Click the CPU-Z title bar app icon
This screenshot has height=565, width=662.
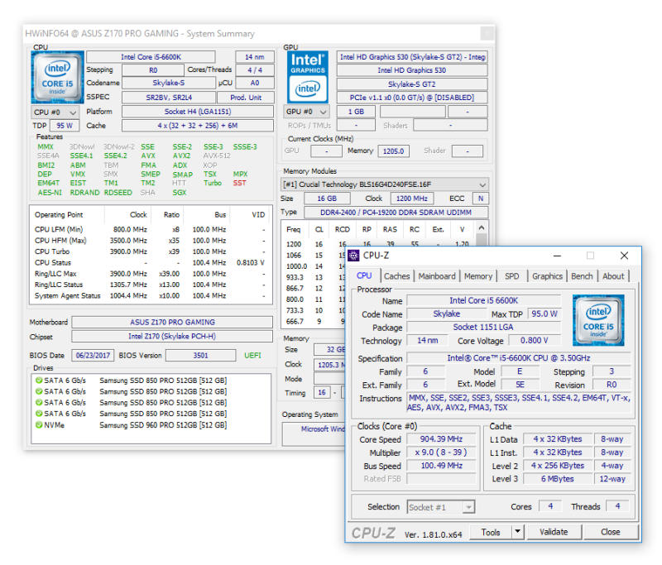(x=354, y=256)
